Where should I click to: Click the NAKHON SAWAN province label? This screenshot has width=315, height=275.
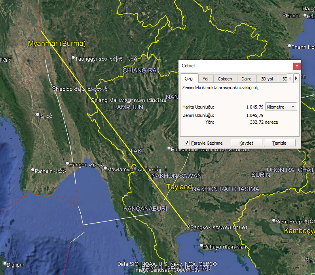(176, 176)
